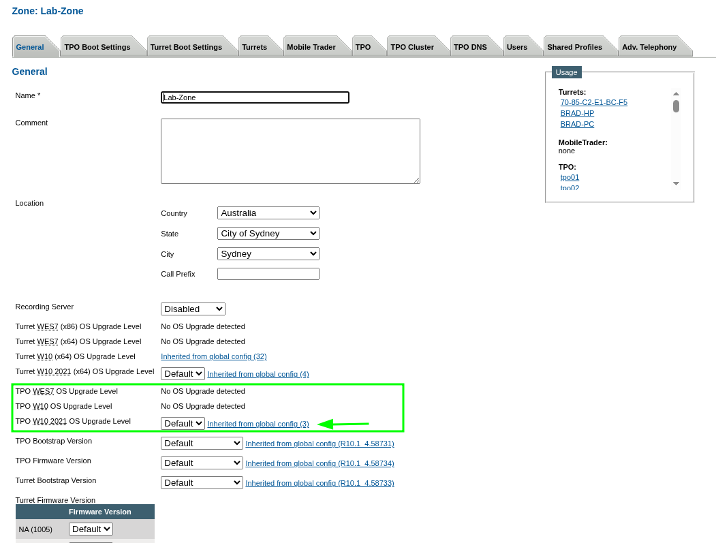Open TPO W10 2021 OS Upgrade Level dropdown

(x=183, y=424)
